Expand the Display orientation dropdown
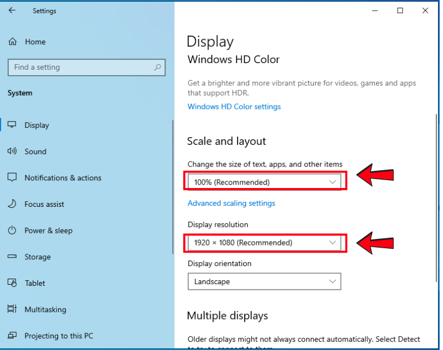The width and height of the screenshot is (443, 350). tap(264, 281)
